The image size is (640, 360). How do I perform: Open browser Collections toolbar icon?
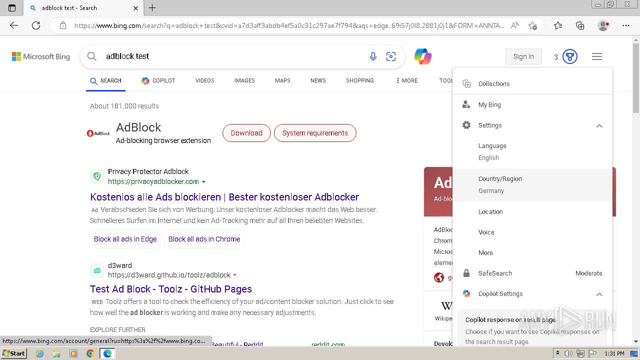(x=580, y=25)
